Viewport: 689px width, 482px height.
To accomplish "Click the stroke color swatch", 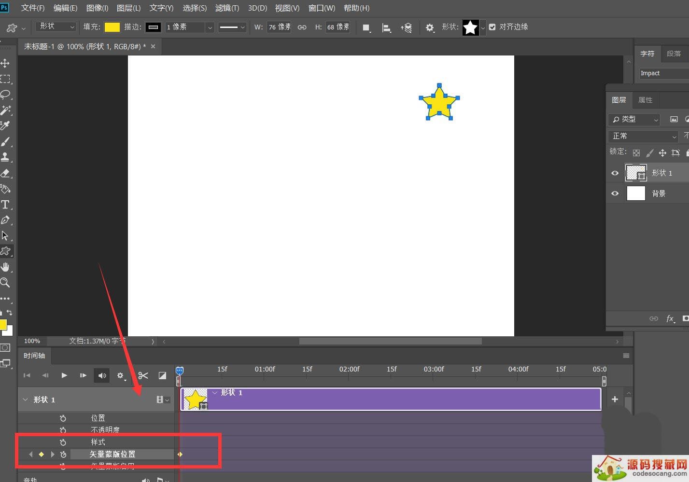I will tap(154, 27).
